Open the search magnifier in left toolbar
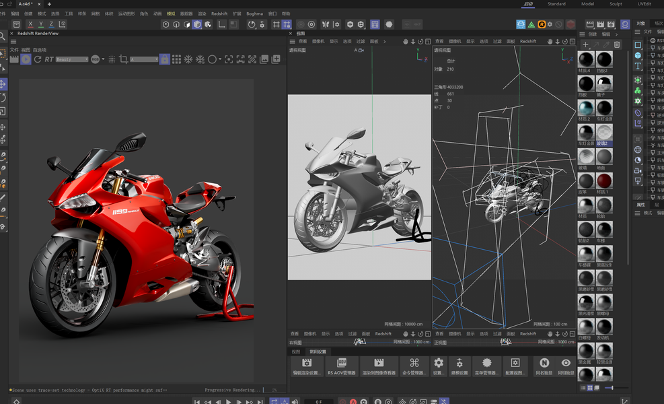Viewport: 664px width, 404px height. [3, 36]
